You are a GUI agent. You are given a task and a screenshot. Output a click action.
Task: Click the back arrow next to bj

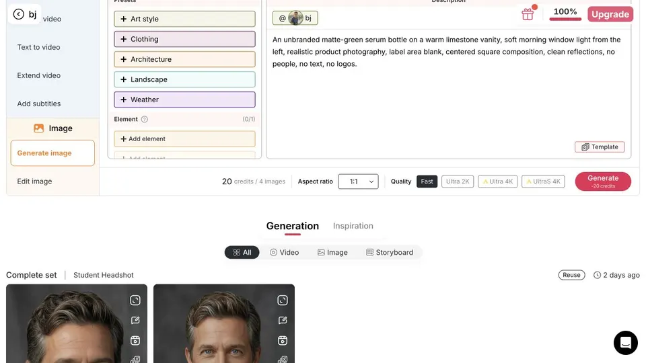click(19, 14)
